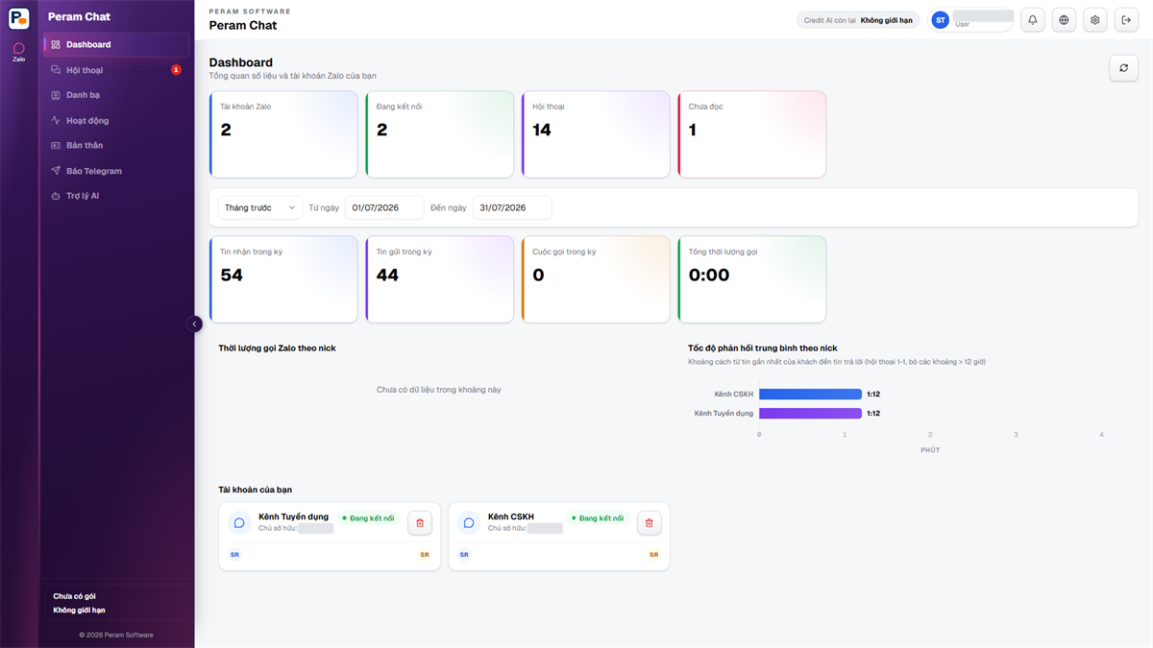This screenshot has width=1153, height=648.
Task: Click the Trợ lý AI robot icon
Action: point(56,196)
